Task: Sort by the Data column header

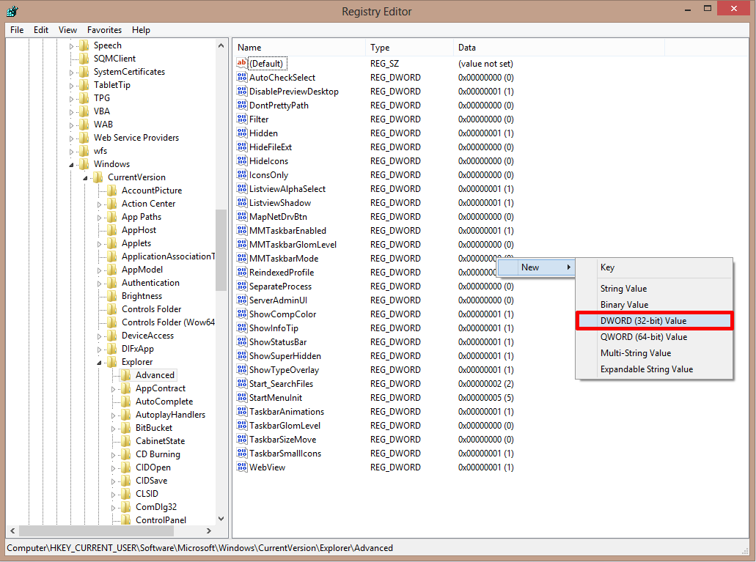Action: coord(558,48)
